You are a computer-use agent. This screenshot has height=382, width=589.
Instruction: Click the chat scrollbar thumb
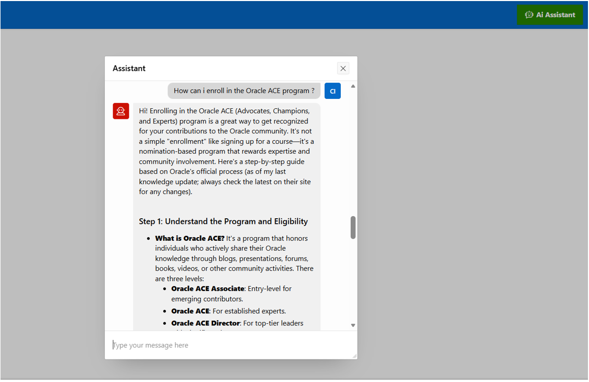coord(353,228)
